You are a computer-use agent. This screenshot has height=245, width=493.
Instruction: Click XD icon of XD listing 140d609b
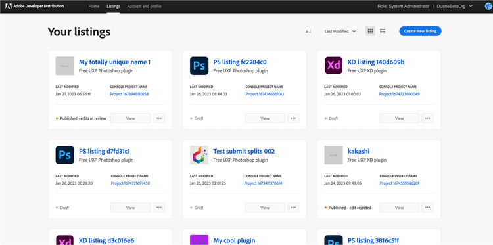(x=333, y=66)
